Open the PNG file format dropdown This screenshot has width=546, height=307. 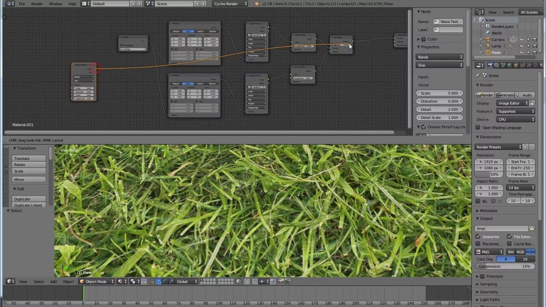489,252
